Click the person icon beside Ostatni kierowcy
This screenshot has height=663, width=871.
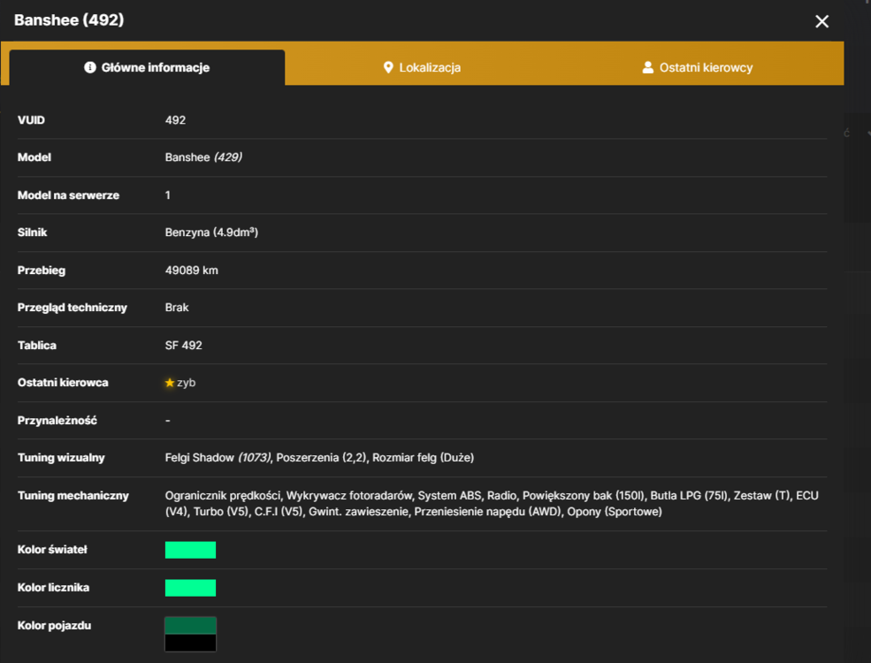coord(647,67)
